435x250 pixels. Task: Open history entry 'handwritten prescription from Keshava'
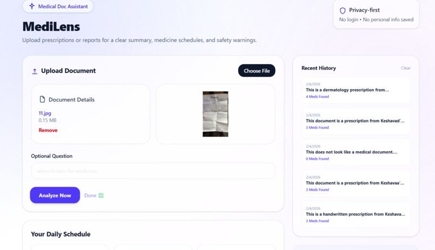356,215
